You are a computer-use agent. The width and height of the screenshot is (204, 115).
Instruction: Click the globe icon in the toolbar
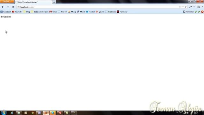199,7
